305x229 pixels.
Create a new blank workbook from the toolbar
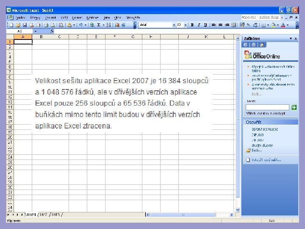click(12, 25)
